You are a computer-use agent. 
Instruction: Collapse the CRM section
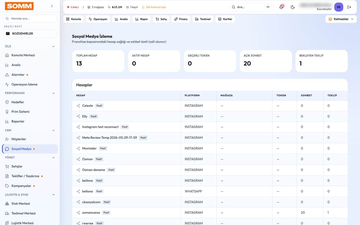(x=53, y=130)
